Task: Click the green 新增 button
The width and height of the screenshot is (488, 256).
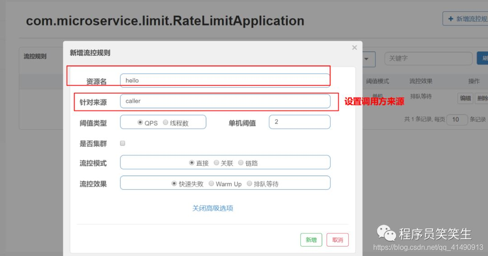Action: (311, 240)
